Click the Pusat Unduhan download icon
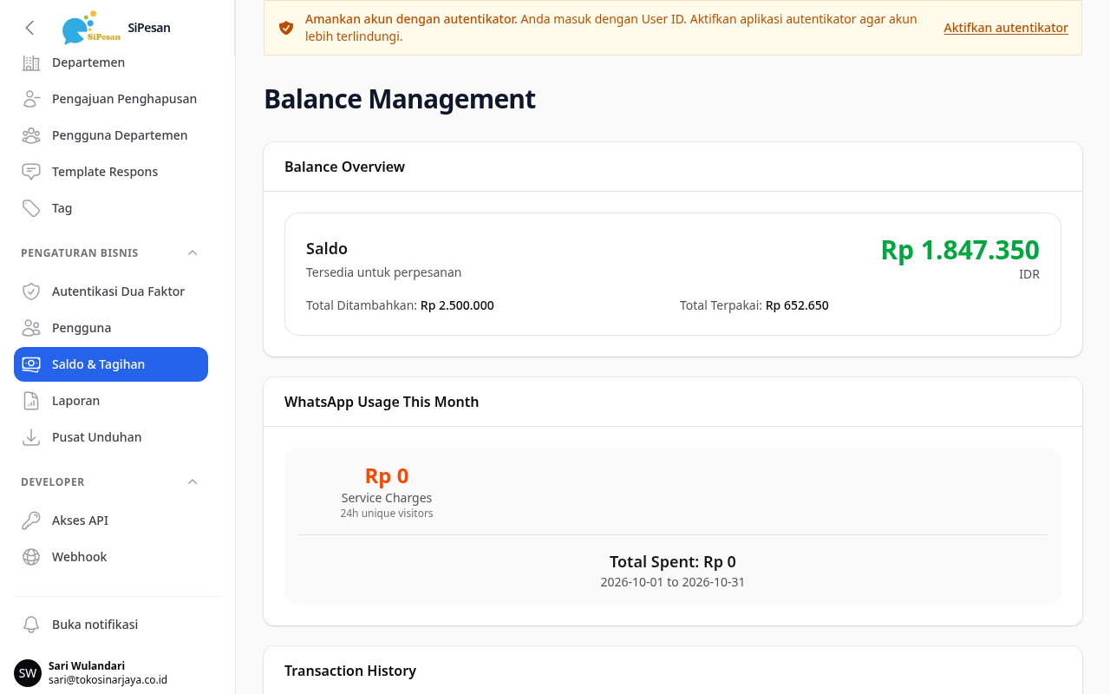This screenshot has height=694, width=1110. point(31,437)
